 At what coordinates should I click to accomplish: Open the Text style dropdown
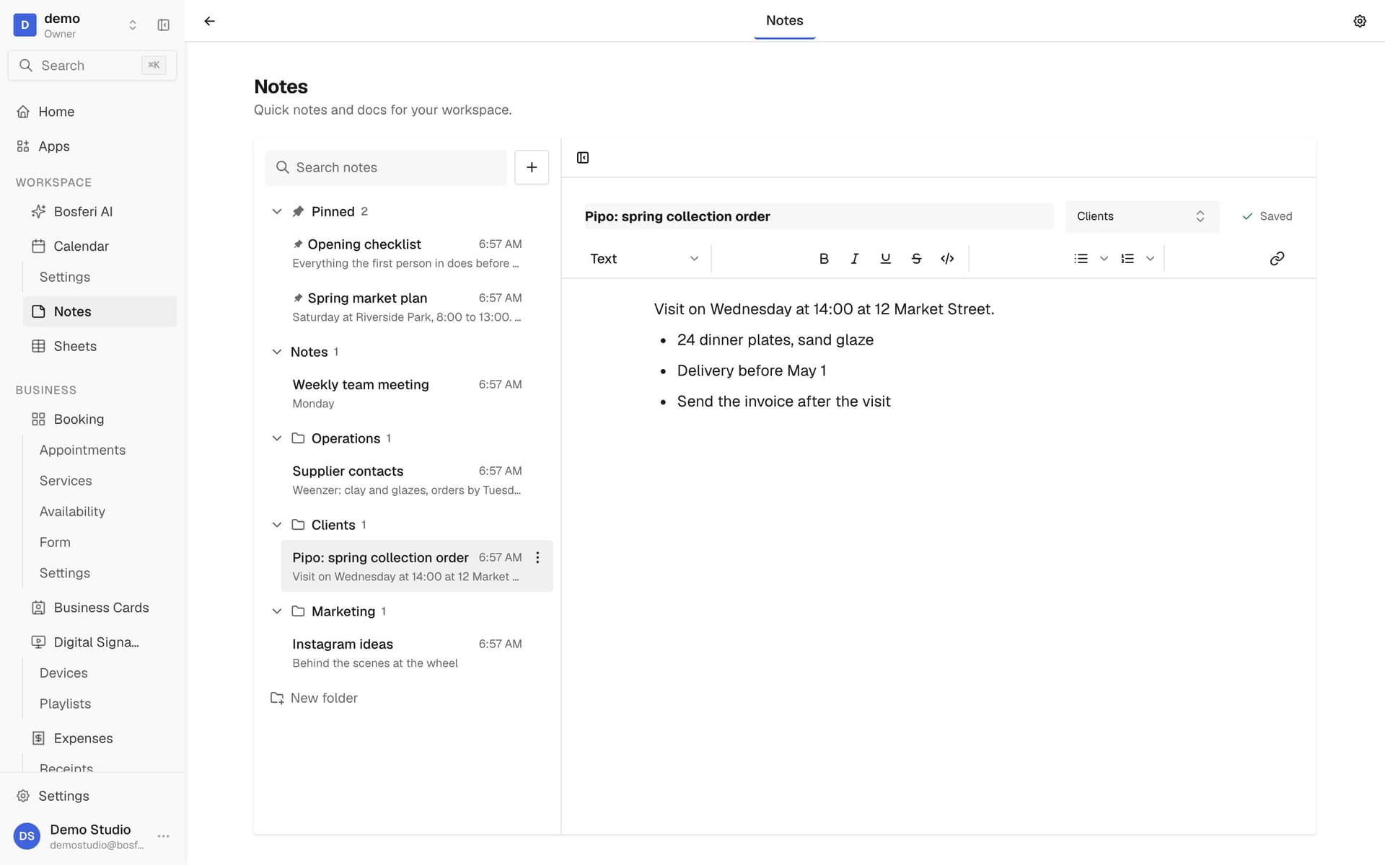point(644,259)
